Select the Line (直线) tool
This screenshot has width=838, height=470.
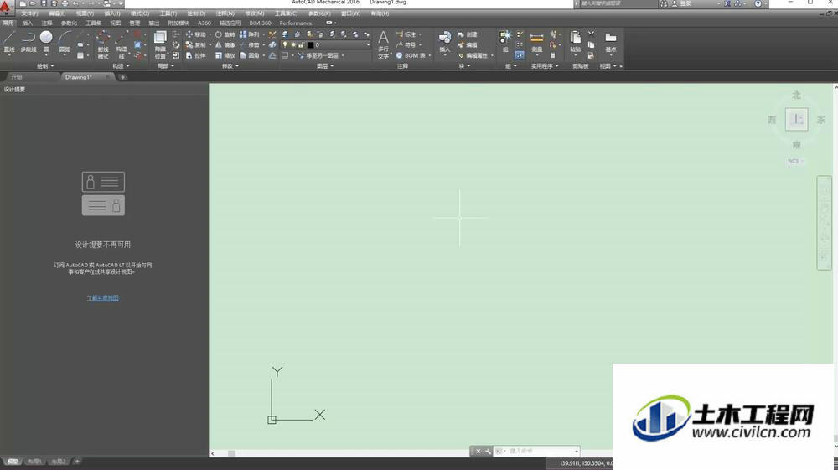pyautogui.click(x=9, y=42)
